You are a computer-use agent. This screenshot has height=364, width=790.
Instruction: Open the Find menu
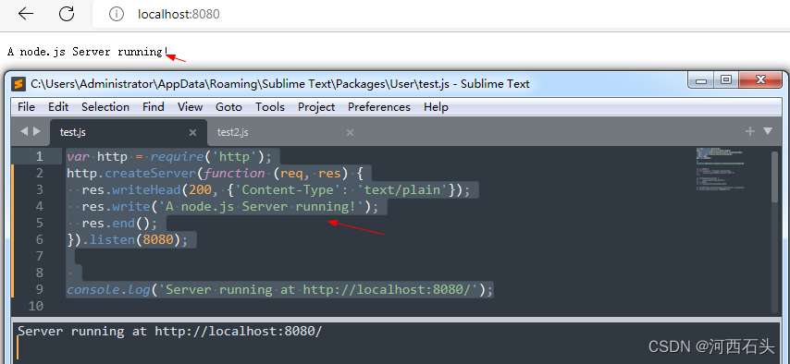tap(154, 107)
